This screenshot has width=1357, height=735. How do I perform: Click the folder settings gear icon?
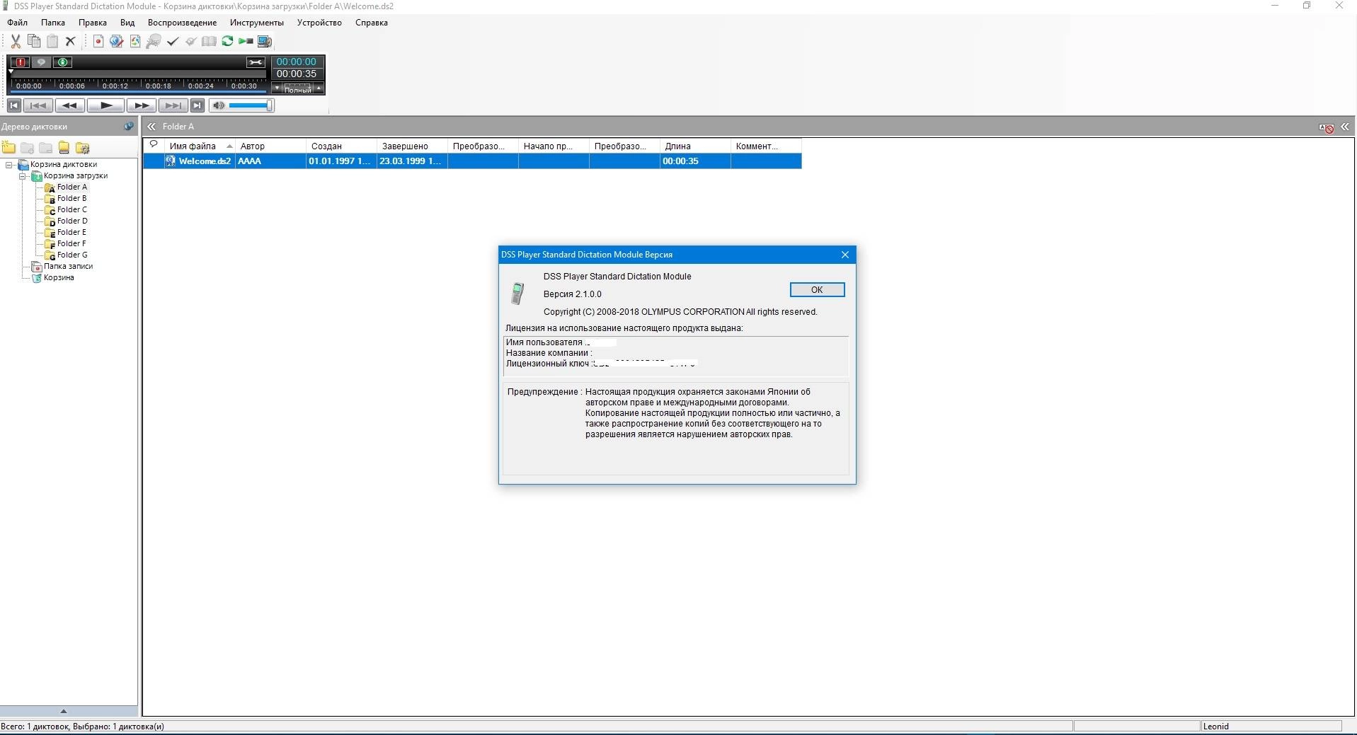point(82,148)
